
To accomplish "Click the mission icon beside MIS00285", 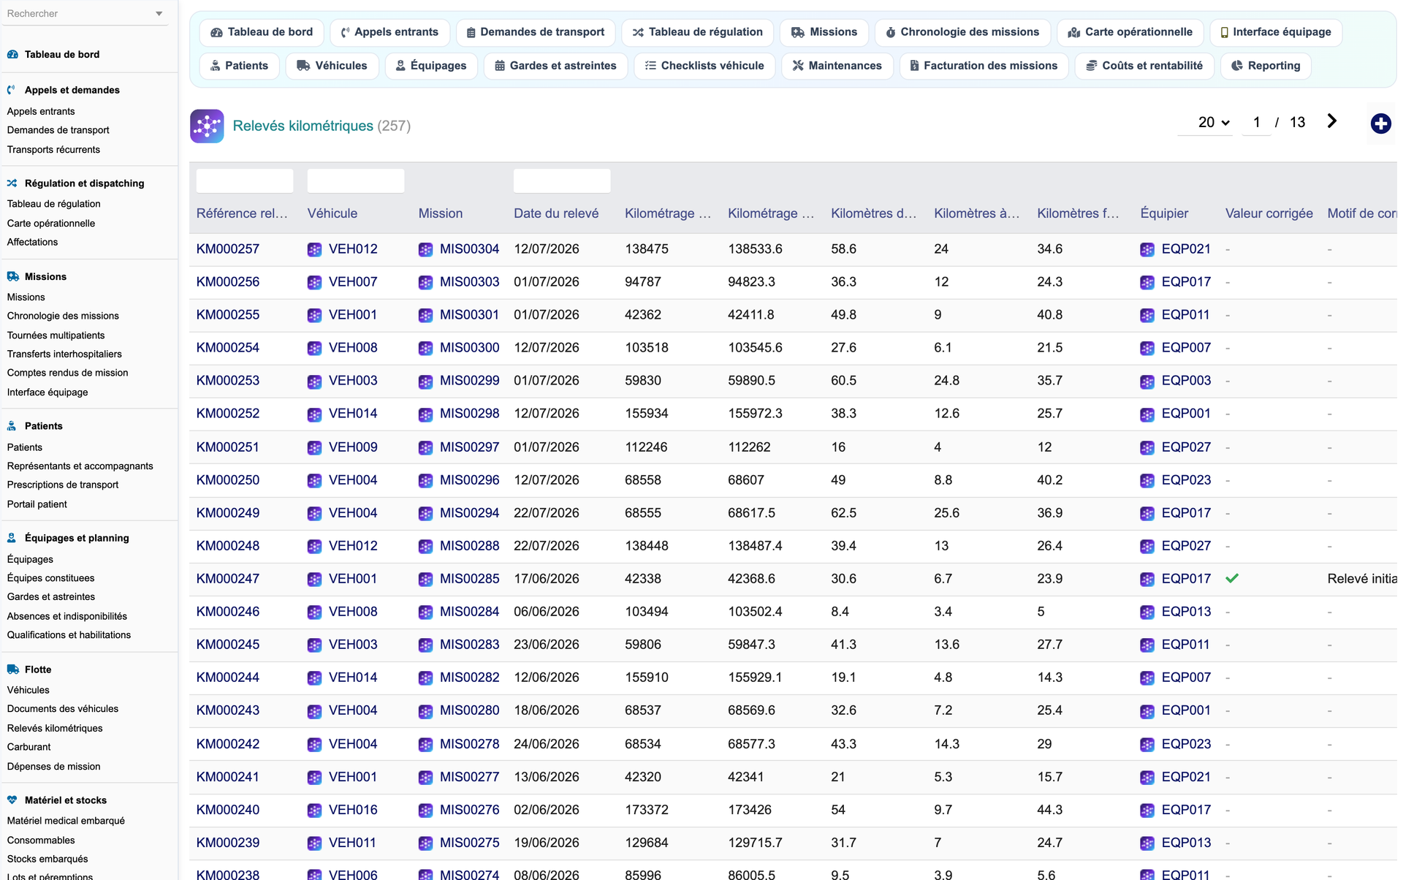I will pos(425,579).
